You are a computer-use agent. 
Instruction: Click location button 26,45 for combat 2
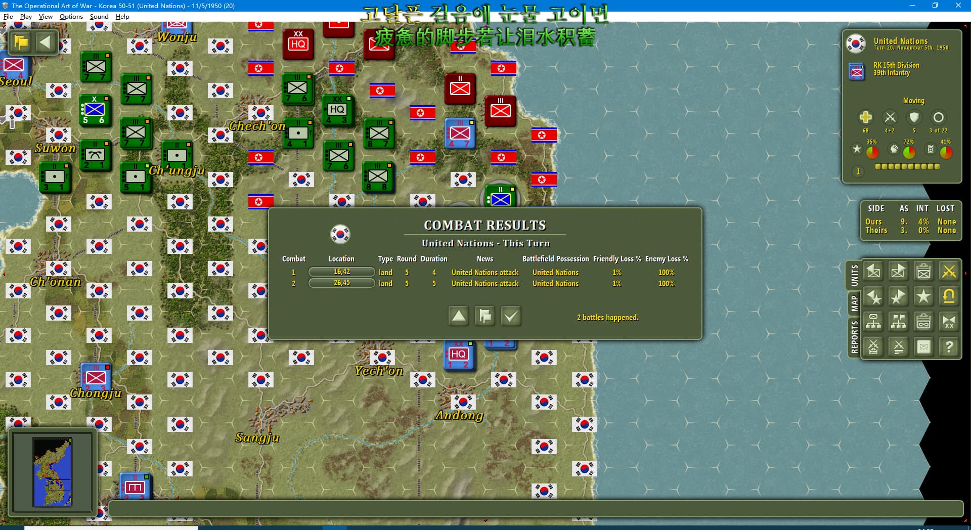click(x=341, y=283)
